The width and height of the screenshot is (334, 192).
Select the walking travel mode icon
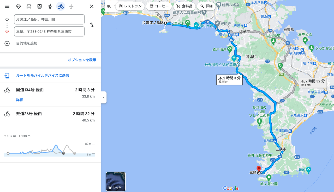tap(50, 6)
